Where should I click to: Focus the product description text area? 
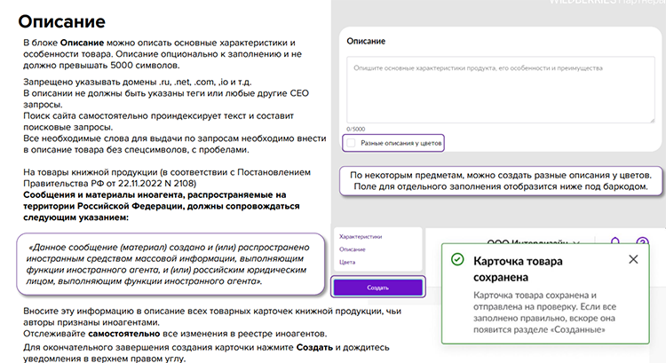click(x=500, y=90)
